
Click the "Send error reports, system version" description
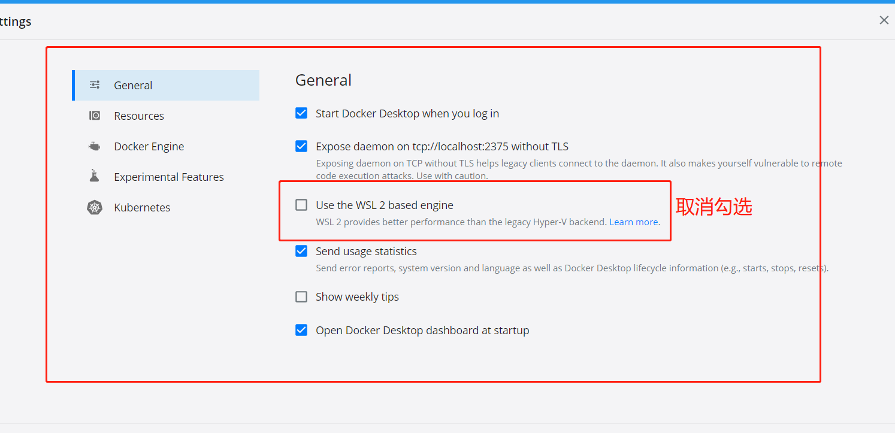point(572,268)
